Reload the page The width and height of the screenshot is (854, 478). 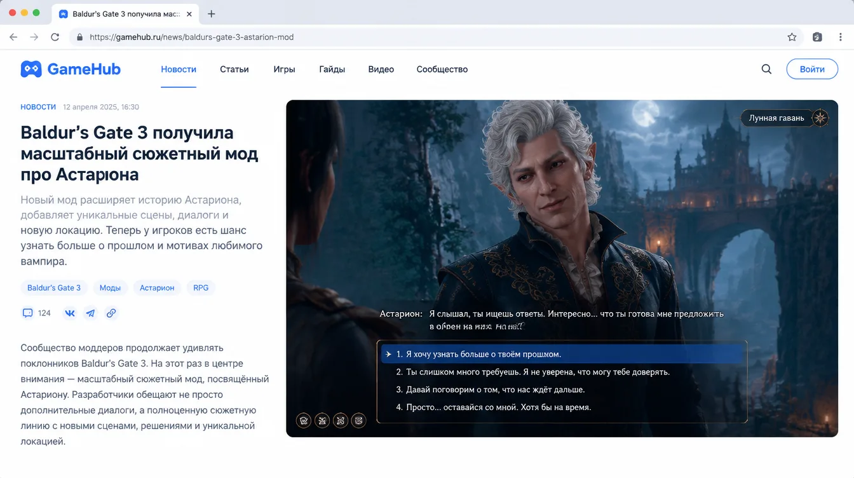coord(55,37)
